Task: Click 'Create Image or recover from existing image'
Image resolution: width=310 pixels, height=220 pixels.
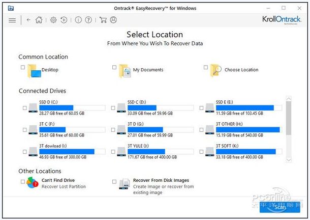Action: tap(164, 189)
